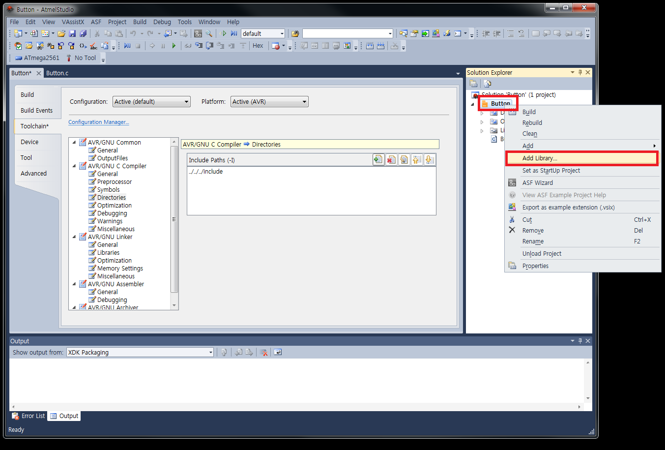
Task: Toggle Hex display in the debug toolbar
Action: tap(258, 46)
